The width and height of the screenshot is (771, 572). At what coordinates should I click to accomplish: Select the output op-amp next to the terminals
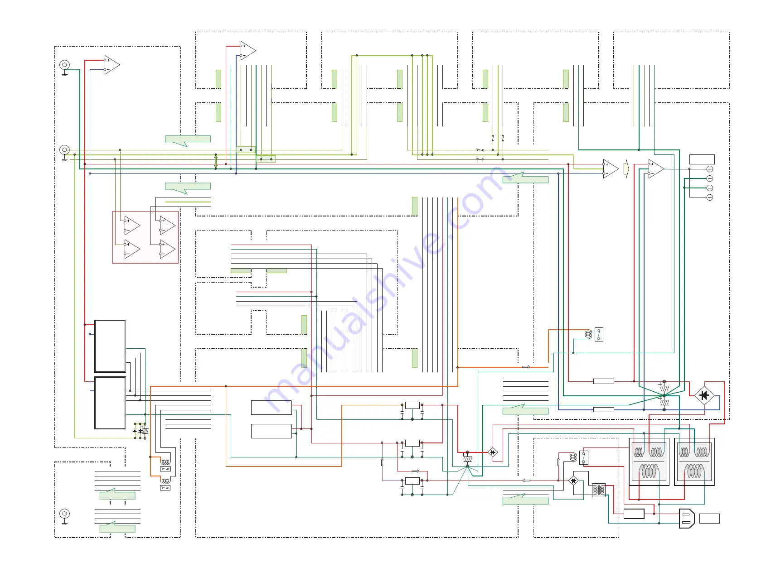point(656,169)
